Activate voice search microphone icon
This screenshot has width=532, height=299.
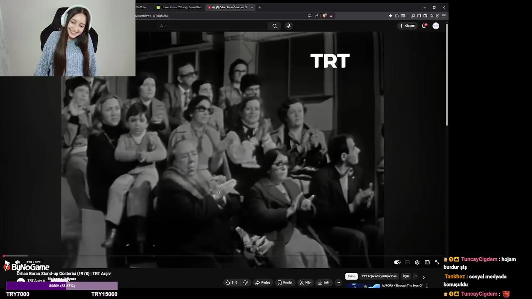click(x=288, y=26)
